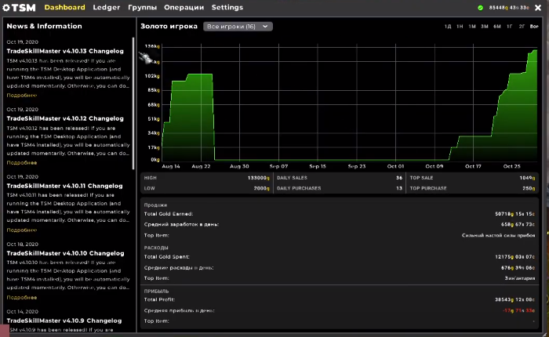Choose the 1Г time range
Screen dimensions: 549x337
coord(510,27)
